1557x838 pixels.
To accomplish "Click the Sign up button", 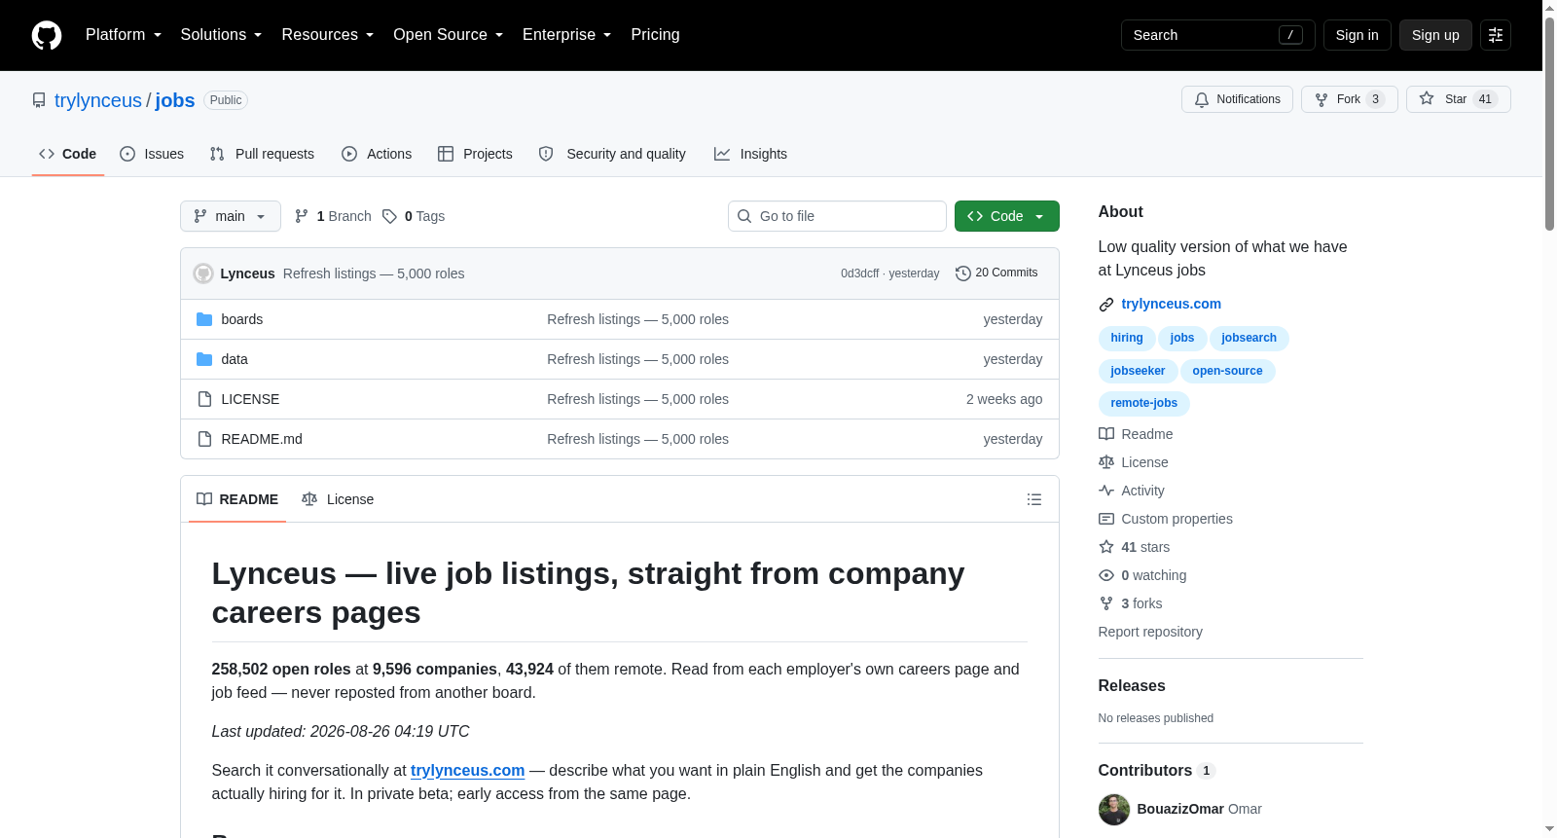I will 1435,35.
